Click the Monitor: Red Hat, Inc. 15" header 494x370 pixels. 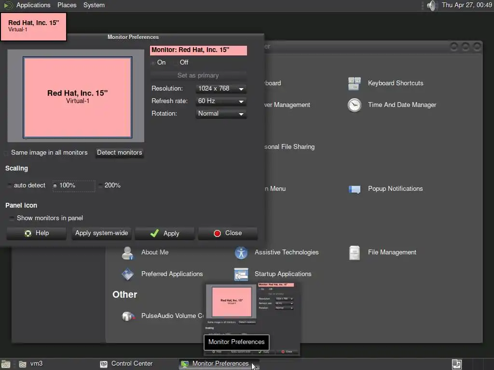[x=198, y=50]
